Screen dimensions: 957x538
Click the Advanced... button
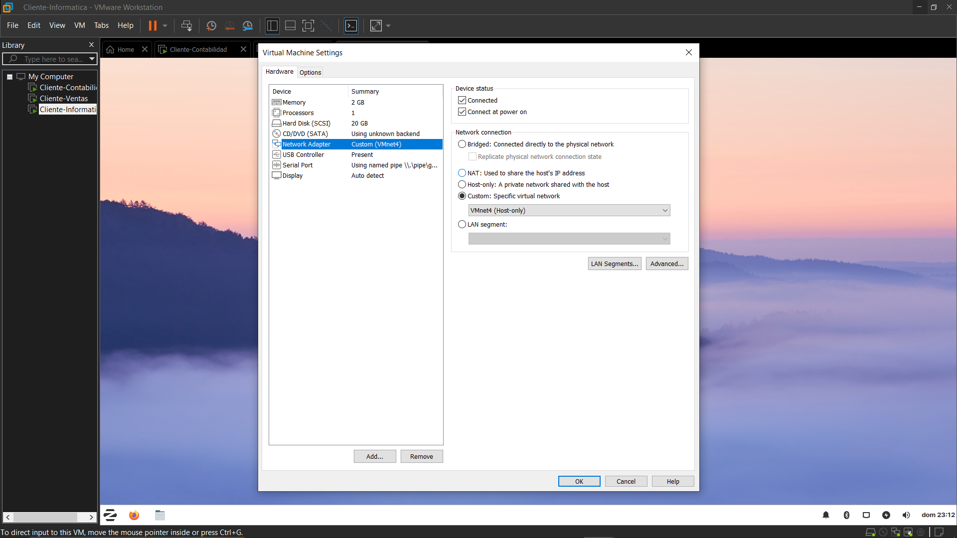(666, 264)
